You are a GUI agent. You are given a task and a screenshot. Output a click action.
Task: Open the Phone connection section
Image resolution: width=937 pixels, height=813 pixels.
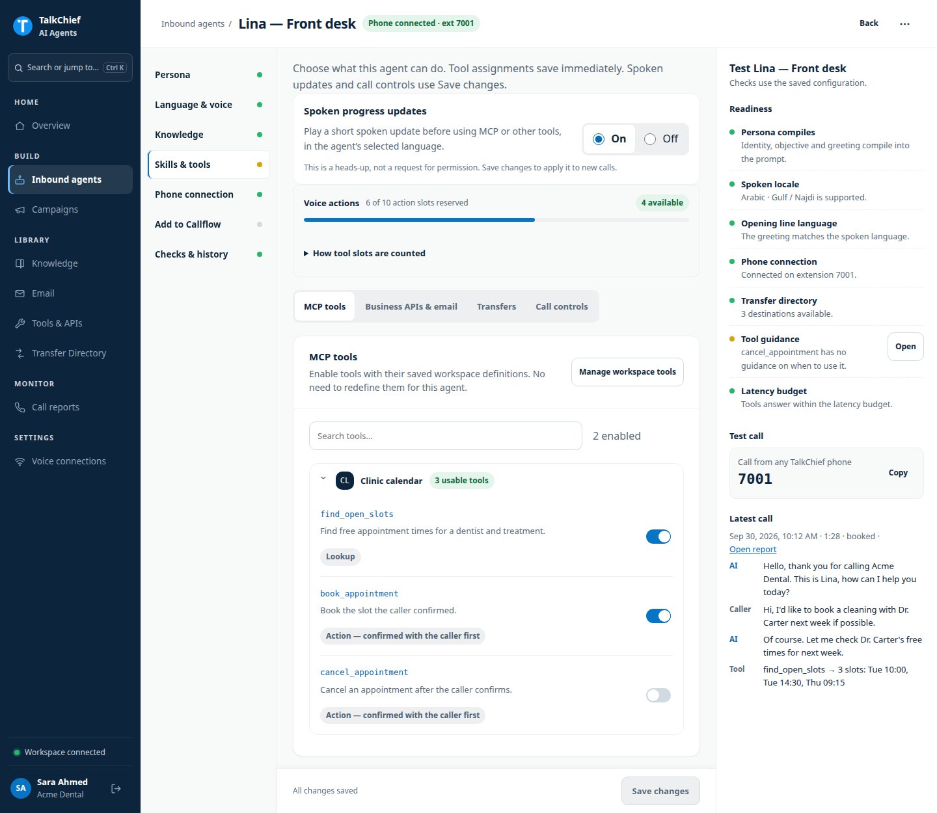(x=208, y=194)
